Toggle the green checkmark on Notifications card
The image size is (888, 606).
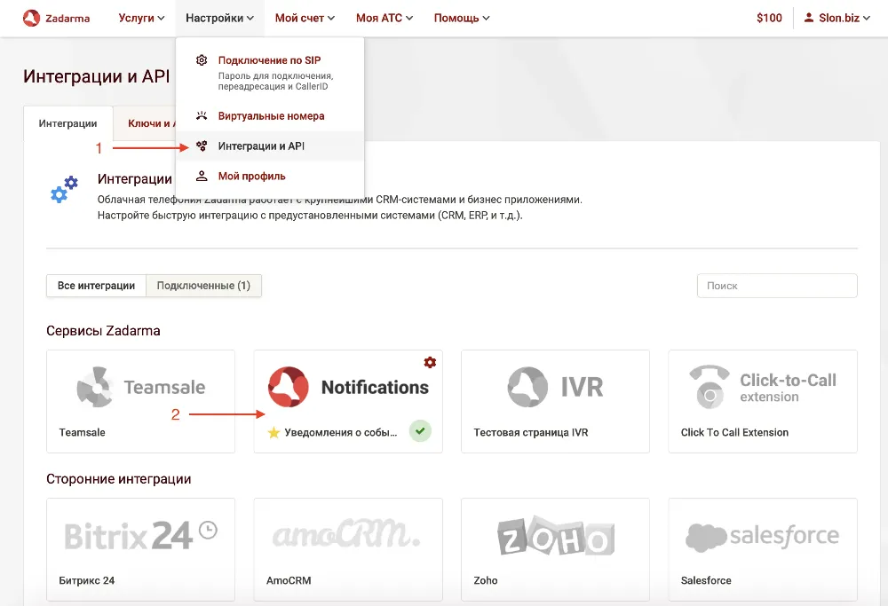coord(420,431)
